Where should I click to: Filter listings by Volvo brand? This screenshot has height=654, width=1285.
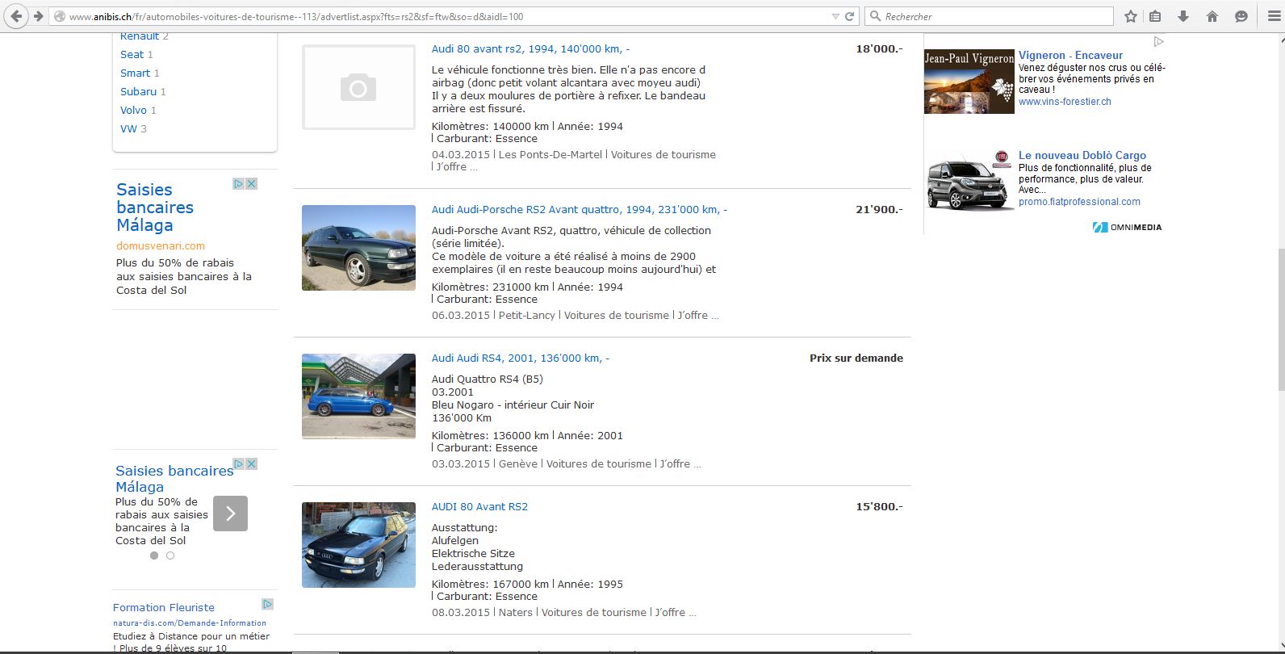coord(133,110)
